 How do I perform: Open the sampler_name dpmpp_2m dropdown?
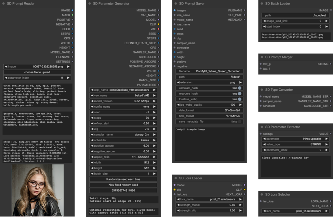[x=124, y=134]
